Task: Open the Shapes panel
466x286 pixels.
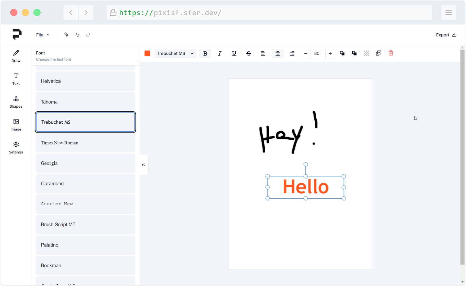Action: (x=16, y=102)
